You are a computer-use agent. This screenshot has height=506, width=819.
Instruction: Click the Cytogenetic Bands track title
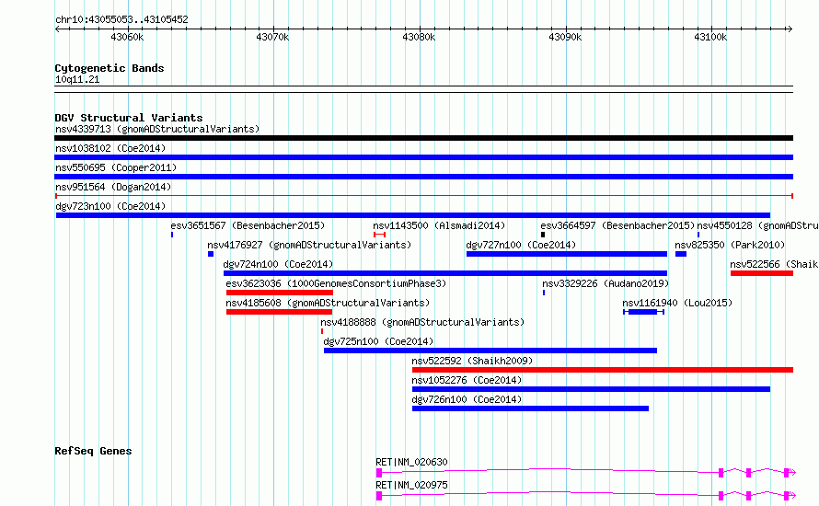click(110, 68)
